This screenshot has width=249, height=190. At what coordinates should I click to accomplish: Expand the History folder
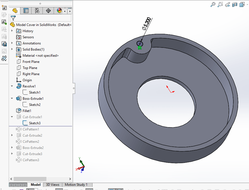[12, 31]
